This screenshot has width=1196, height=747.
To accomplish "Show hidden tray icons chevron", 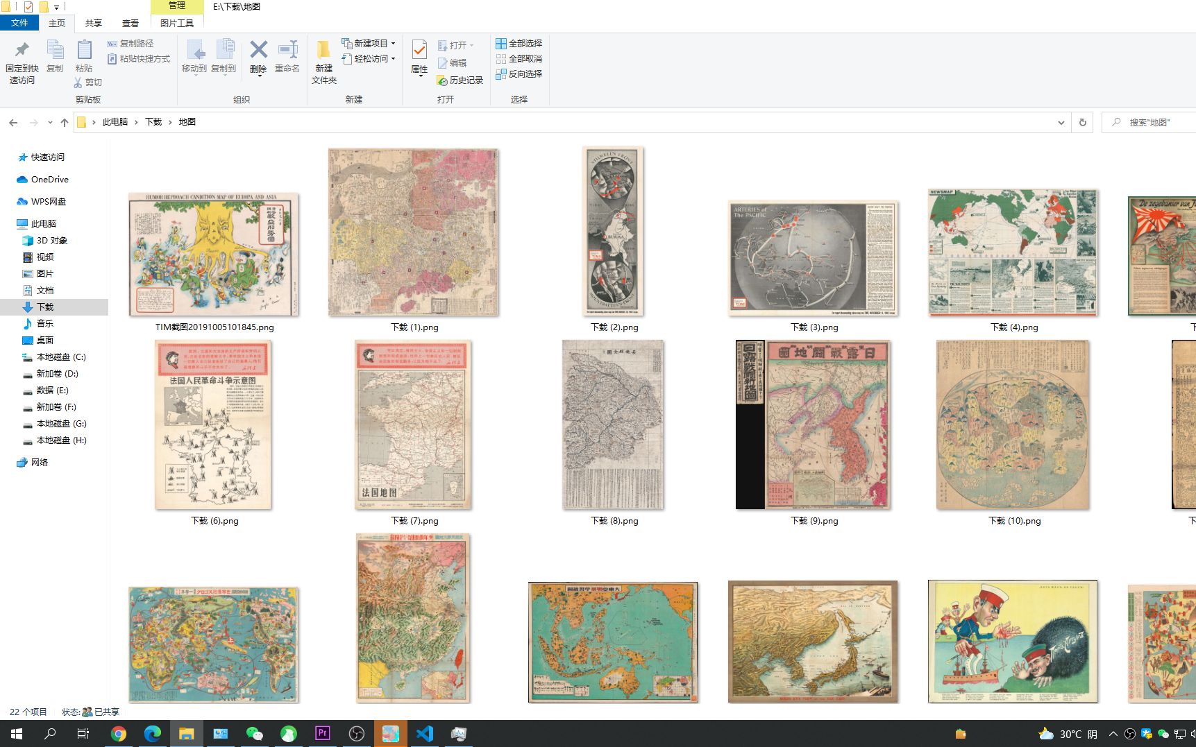I will (1113, 734).
